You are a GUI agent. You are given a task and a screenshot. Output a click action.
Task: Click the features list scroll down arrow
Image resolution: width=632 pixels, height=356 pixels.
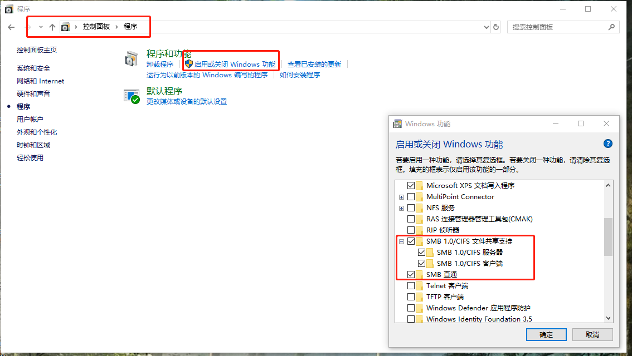608,318
